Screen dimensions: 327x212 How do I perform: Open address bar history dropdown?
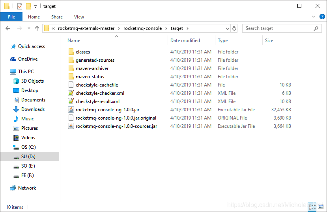click(x=228, y=28)
